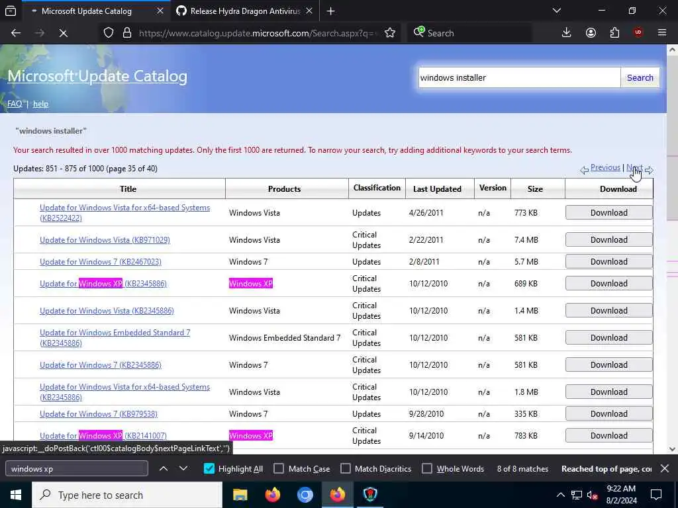
Task: Open a new tab with plus
Action: point(331,11)
